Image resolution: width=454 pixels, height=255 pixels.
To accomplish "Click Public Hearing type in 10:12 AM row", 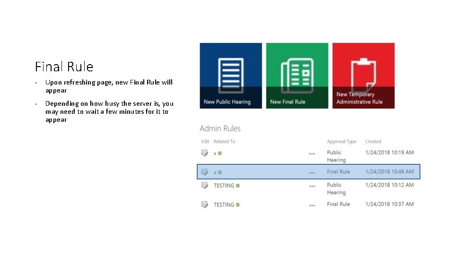I will pos(336,188).
